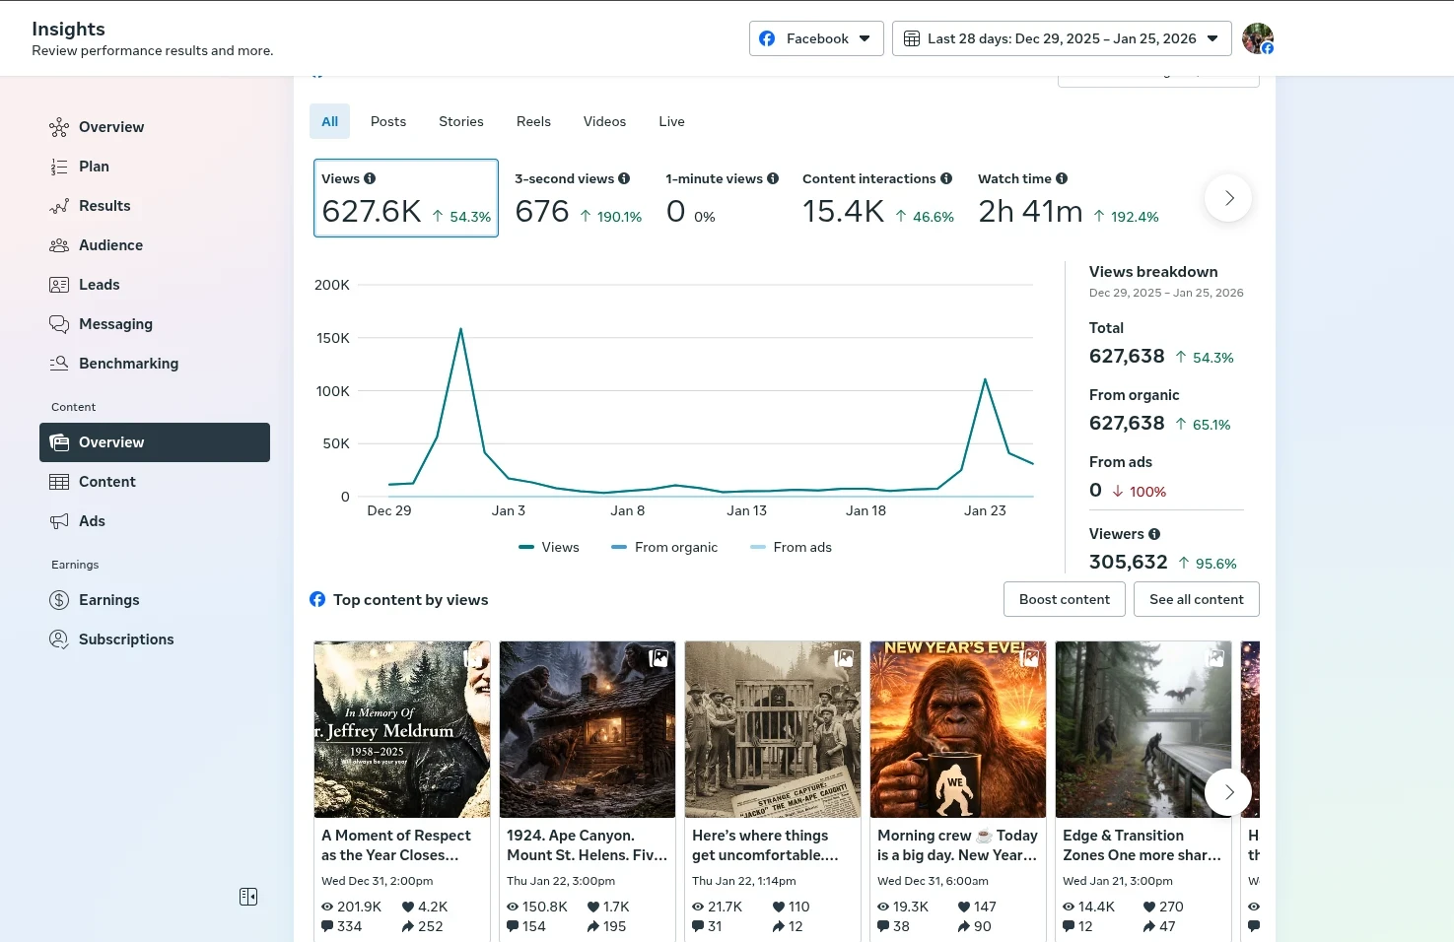This screenshot has height=942, width=1454.
Task: Click the Views info icon
Action: click(x=370, y=178)
